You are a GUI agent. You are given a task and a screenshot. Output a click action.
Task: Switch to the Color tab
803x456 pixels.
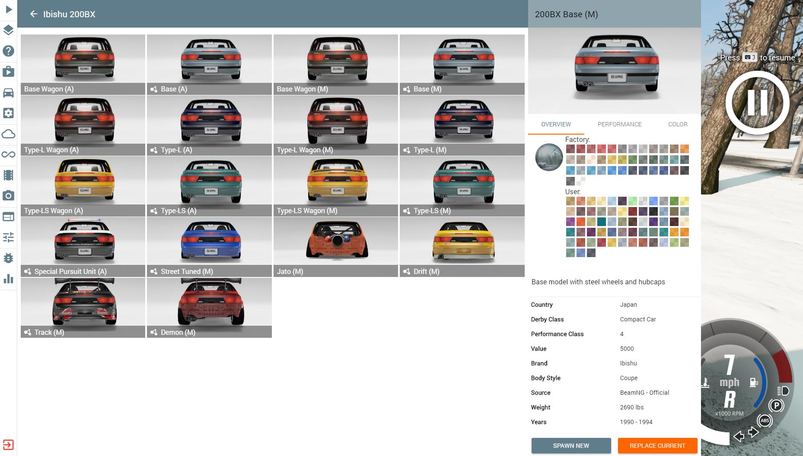(678, 124)
